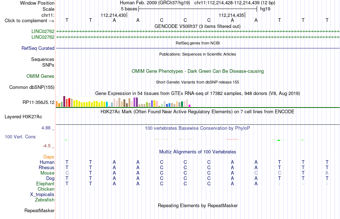Click the Common dbSNP(155) label
The image size is (340, 219).
[32, 87]
